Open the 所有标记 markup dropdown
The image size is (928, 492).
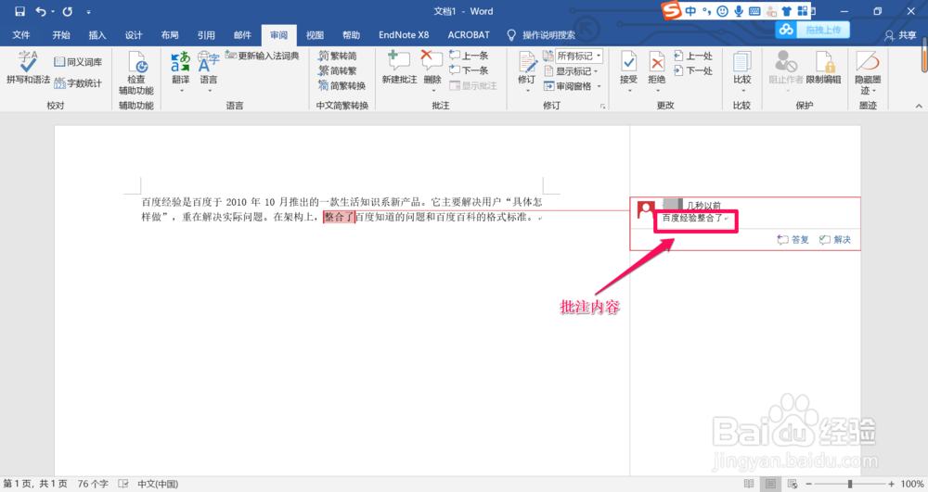coord(579,56)
